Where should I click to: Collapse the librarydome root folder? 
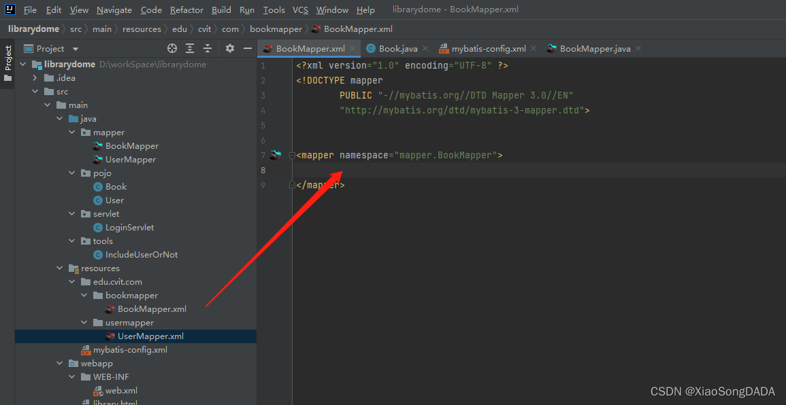tap(22, 65)
